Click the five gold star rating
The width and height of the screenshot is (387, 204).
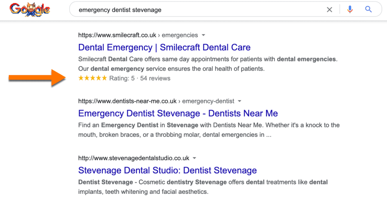pyautogui.click(x=93, y=78)
